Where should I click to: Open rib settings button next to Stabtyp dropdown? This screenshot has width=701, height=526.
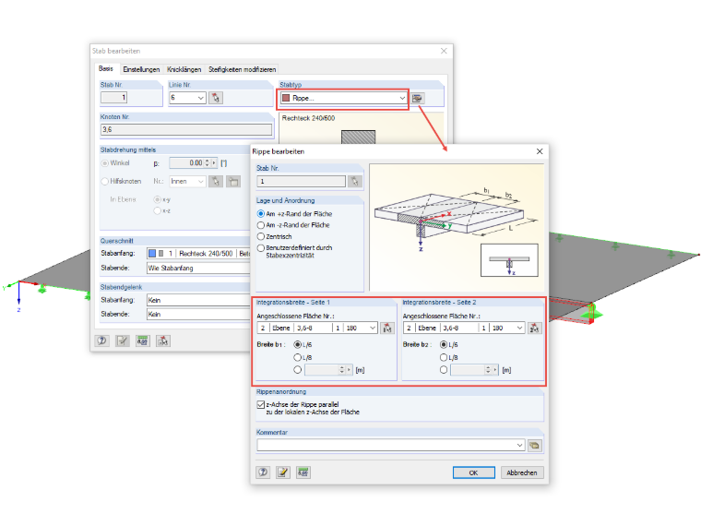pyautogui.click(x=418, y=98)
